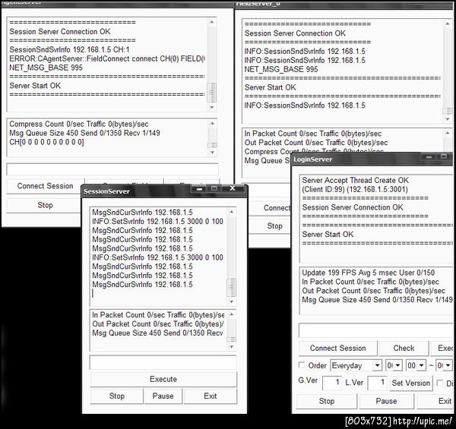Click Exit in the LoginServer window
Viewport: 456px width, 429px height.
click(435, 401)
